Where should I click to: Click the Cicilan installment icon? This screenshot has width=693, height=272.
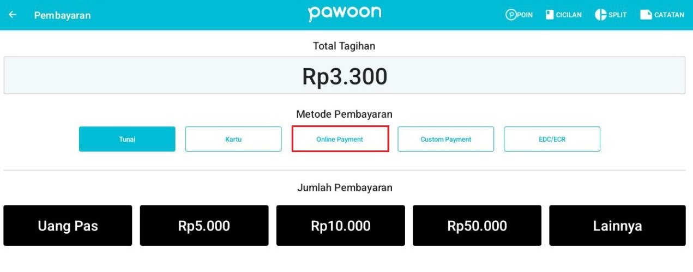tap(550, 15)
